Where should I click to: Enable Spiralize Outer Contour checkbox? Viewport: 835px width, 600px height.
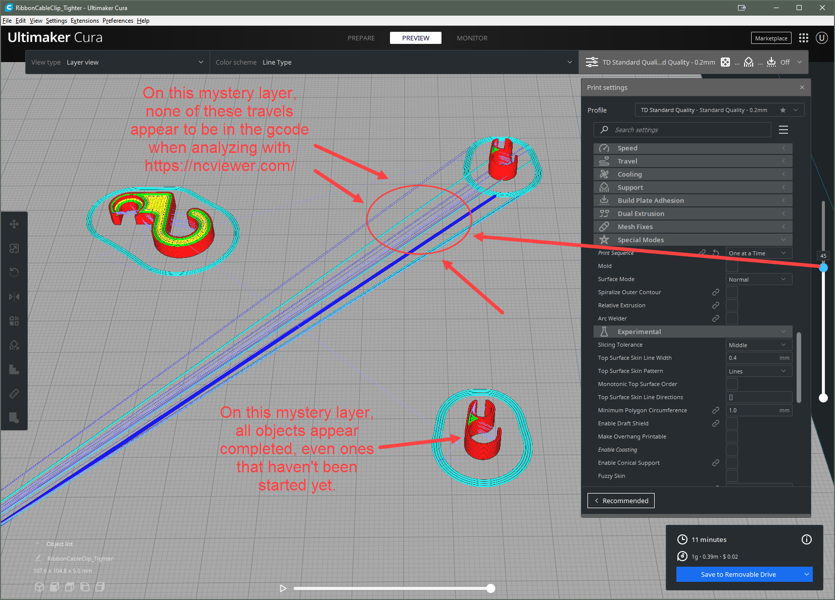click(732, 292)
